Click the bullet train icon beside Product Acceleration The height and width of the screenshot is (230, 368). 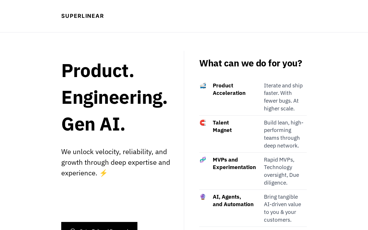pos(203,86)
